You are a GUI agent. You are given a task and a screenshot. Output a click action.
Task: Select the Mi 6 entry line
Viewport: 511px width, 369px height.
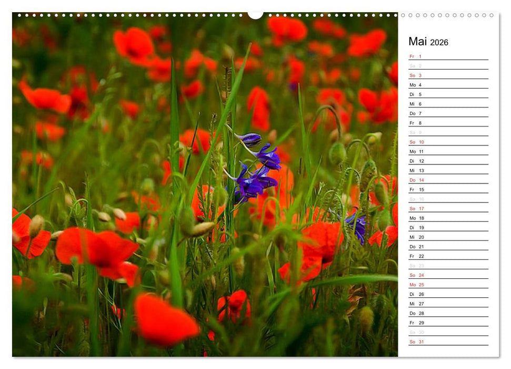pyautogui.click(x=447, y=104)
